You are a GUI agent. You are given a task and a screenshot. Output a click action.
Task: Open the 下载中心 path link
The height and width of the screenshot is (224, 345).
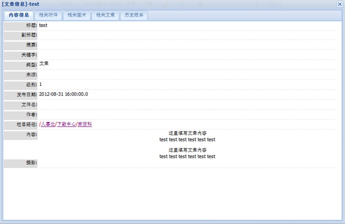pos(66,124)
